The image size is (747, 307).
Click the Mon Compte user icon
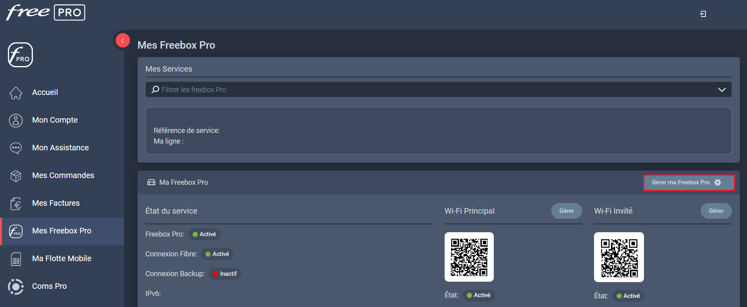pyautogui.click(x=16, y=120)
